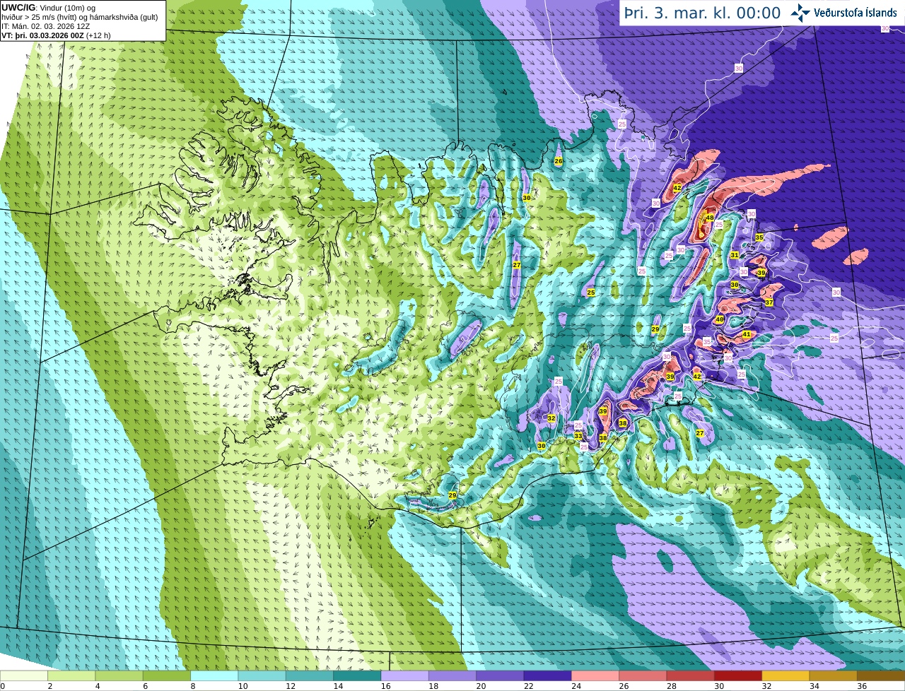Pick the 8–10 m/s pale cyan swatch
This screenshot has height=691, width=905.
click(214, 676)
